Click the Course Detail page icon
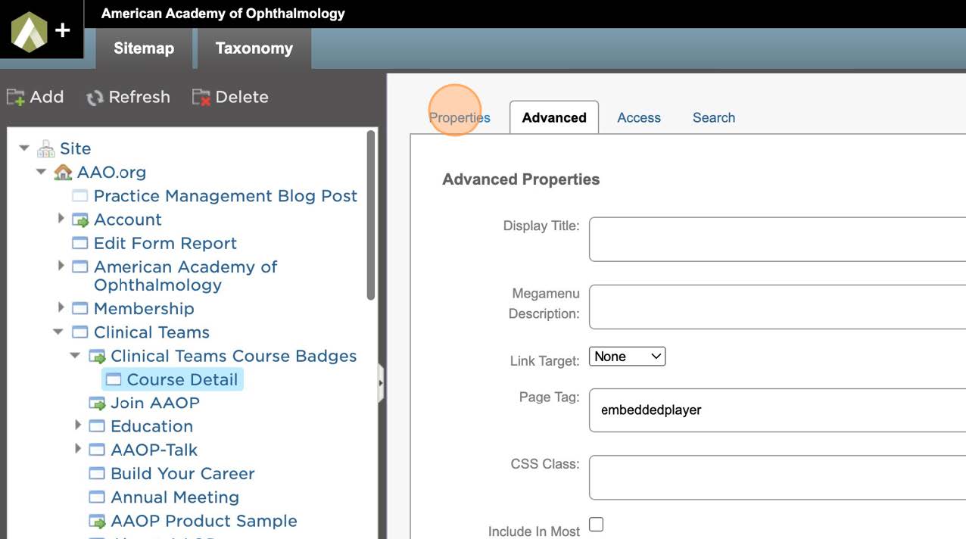 pos(114,379)
